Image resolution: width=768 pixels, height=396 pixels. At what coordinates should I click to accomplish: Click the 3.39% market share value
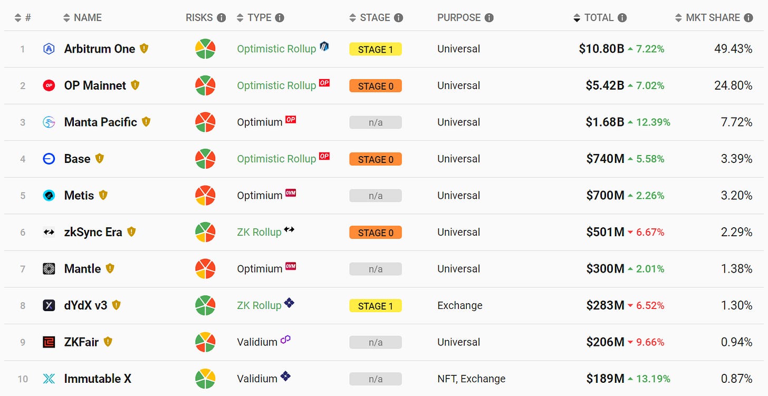tap(736, 159)
